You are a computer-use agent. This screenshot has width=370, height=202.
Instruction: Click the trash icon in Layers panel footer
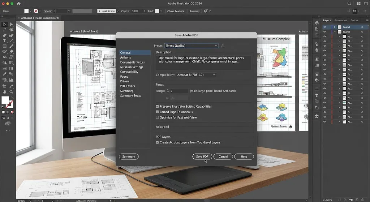[x=362, y=200]
